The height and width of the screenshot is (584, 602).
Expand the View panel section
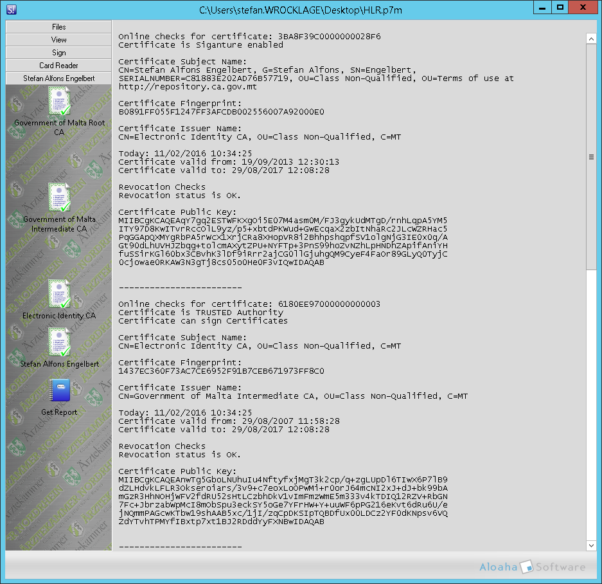click(59, 40)
